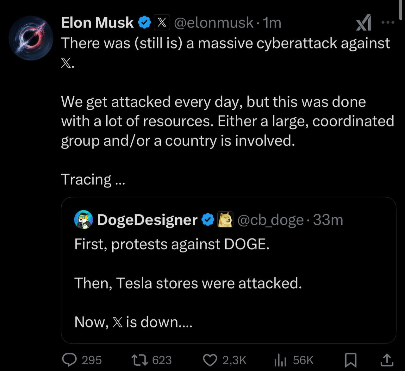Open Elon Musk's profile avatar

click(31, 38)
